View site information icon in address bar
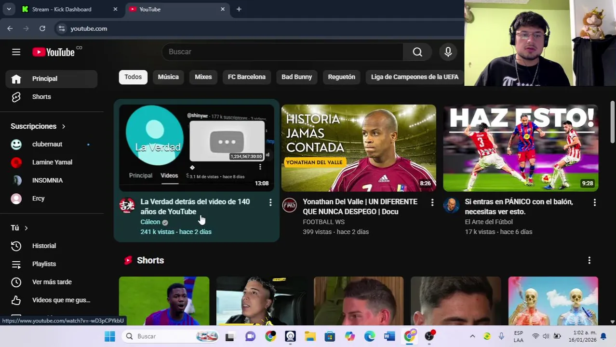The width and height of the screenshot is (616, 347). pyautogui.click(x=61, y=28)
